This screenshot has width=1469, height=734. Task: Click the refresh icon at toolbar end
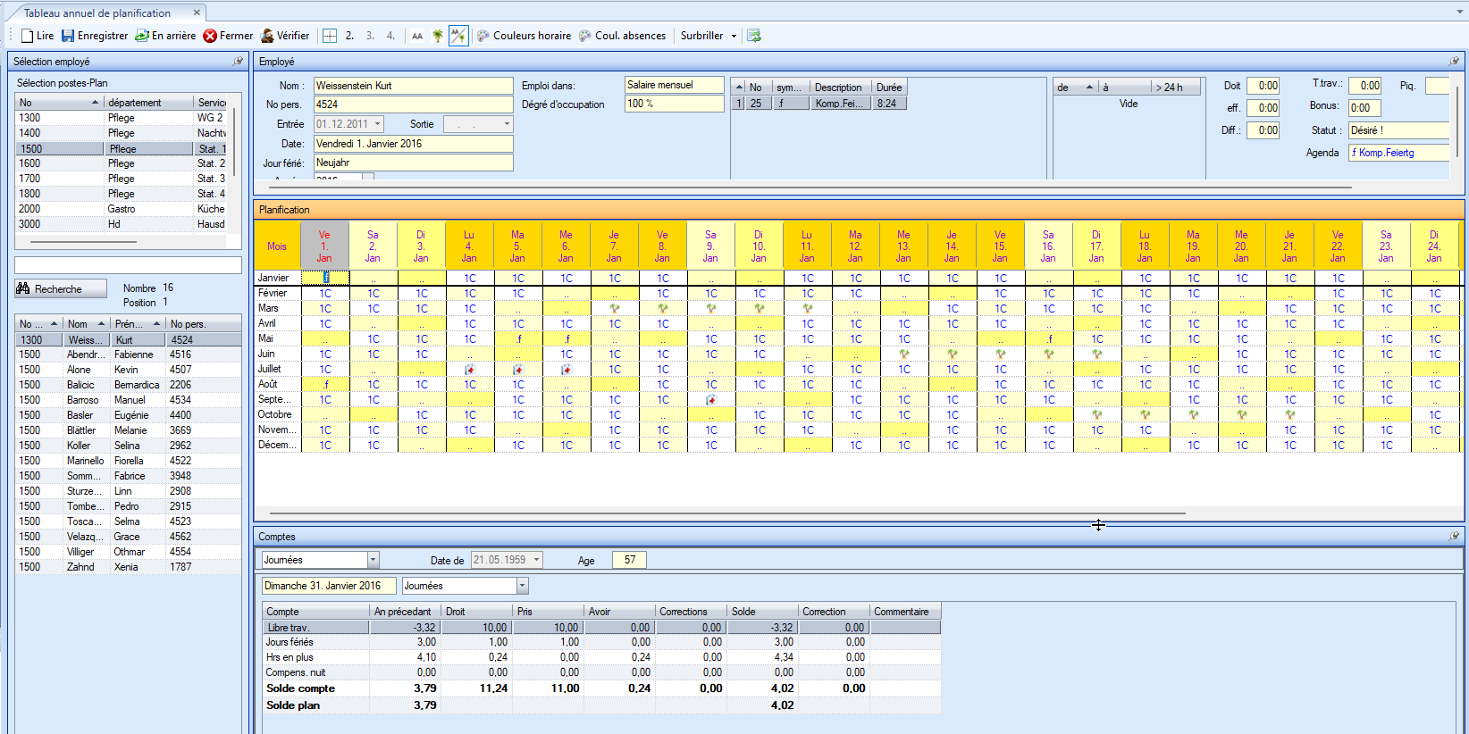point(754,36)
